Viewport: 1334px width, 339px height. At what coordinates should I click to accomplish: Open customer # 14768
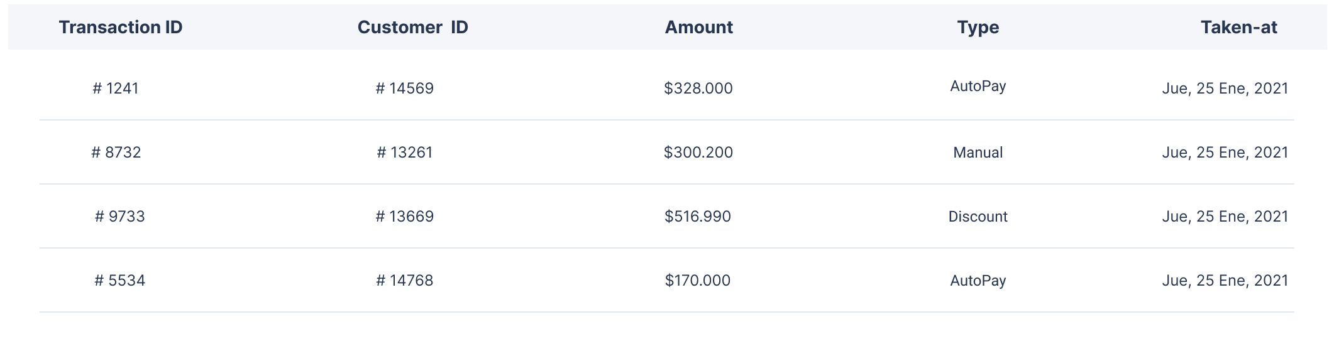point(405,281)
